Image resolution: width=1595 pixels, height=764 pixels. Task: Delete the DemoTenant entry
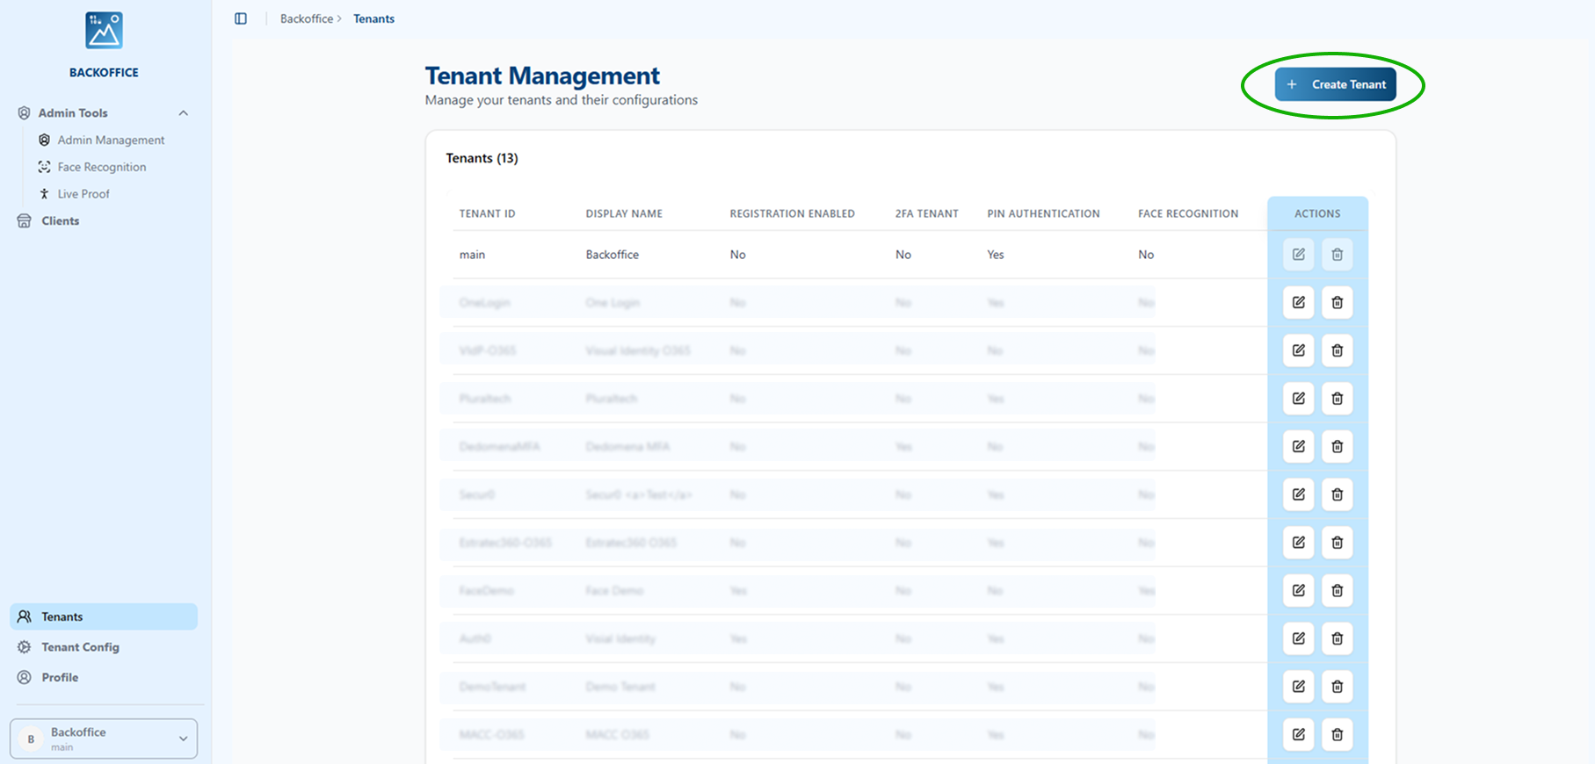point(1337,687)
